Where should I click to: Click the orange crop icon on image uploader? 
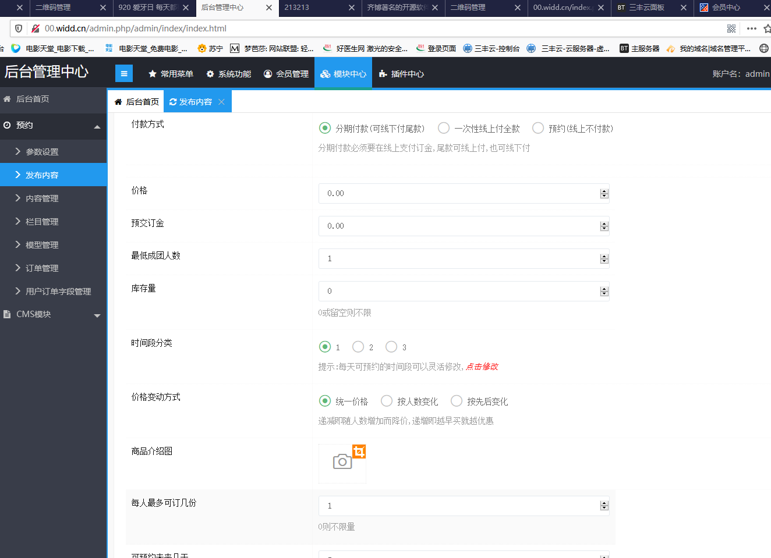point(359,452)
